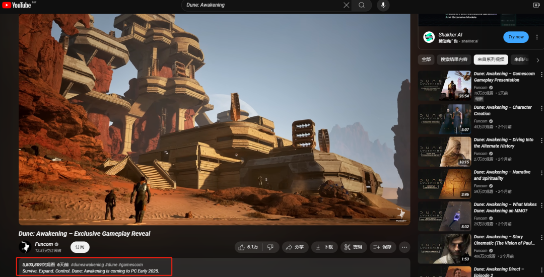544x277 pixels.
Task: Dislike the video with thumbs down
Action: 270,247
